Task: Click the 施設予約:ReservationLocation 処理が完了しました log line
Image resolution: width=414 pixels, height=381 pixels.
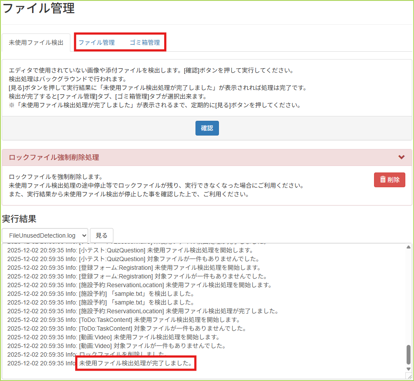Action: pos(143,311)
